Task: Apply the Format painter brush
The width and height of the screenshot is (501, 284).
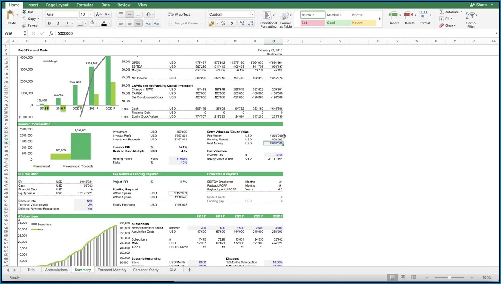Action: tap(25, 26)
